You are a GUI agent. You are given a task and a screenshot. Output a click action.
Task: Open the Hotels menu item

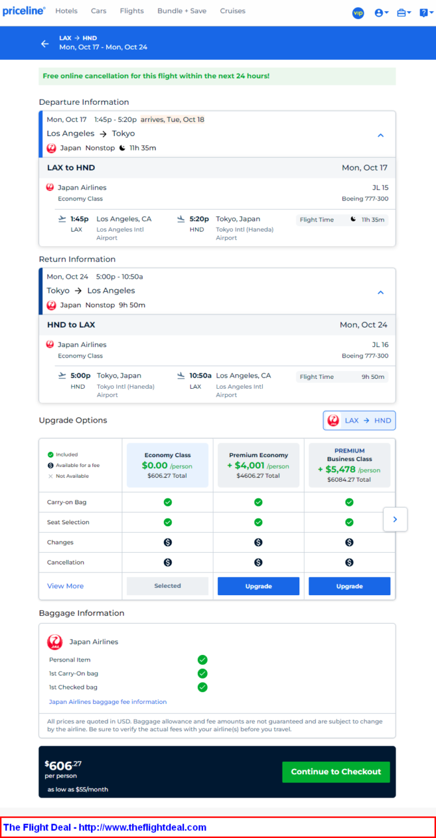66,11
